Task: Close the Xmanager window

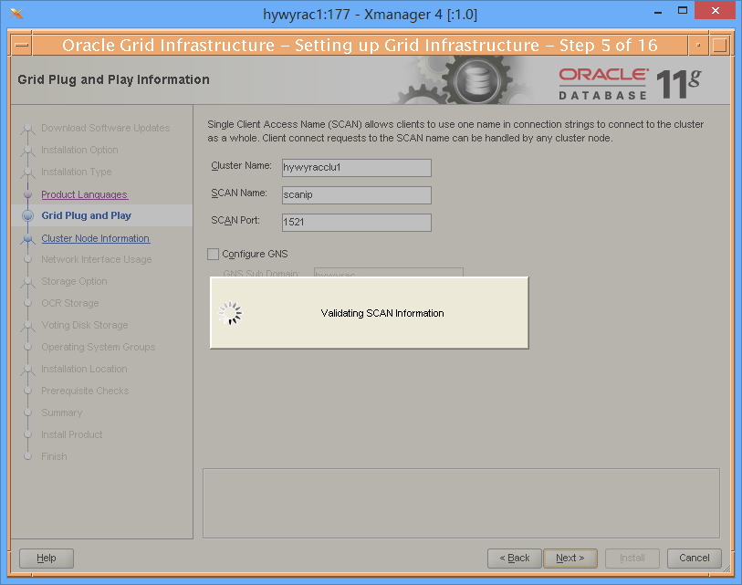Action: 716,10
